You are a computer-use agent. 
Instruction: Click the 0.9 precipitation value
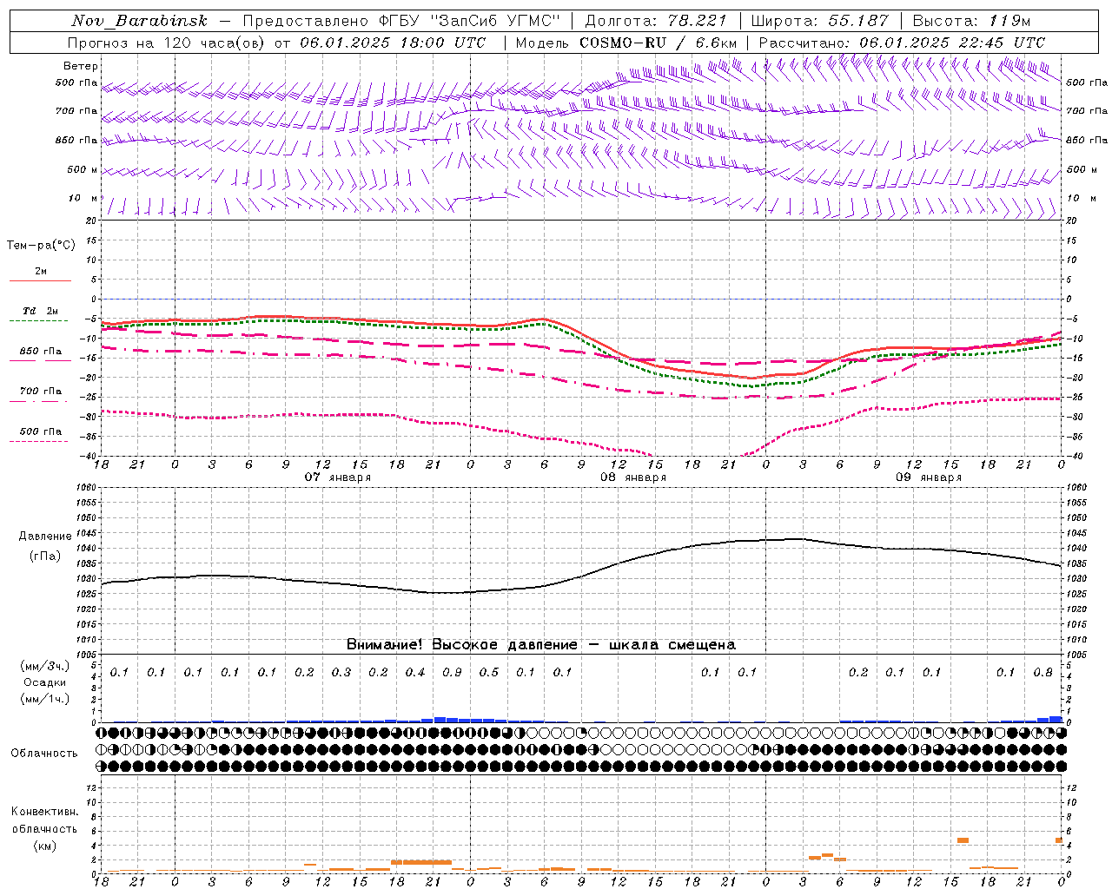(452, 672)
